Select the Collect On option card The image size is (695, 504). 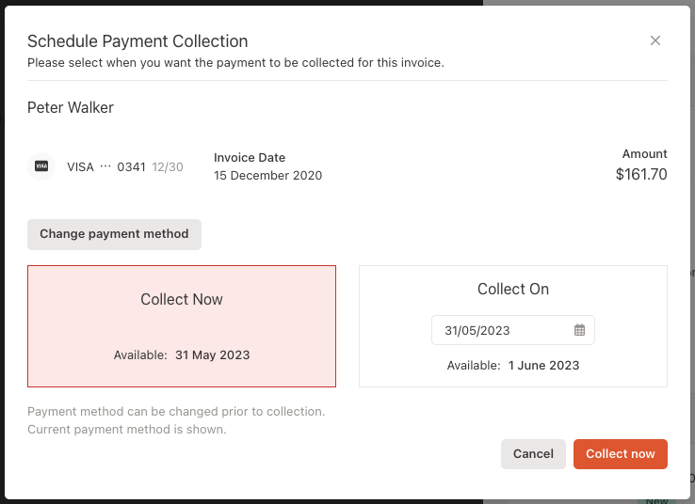click(513, 326)
